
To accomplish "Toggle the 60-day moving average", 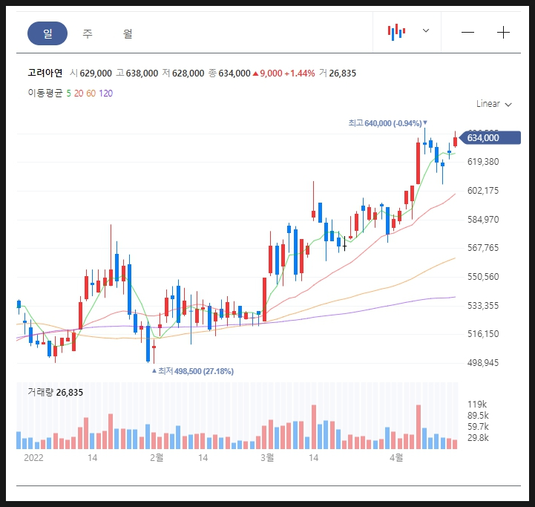I will click(x=91, y=94).
